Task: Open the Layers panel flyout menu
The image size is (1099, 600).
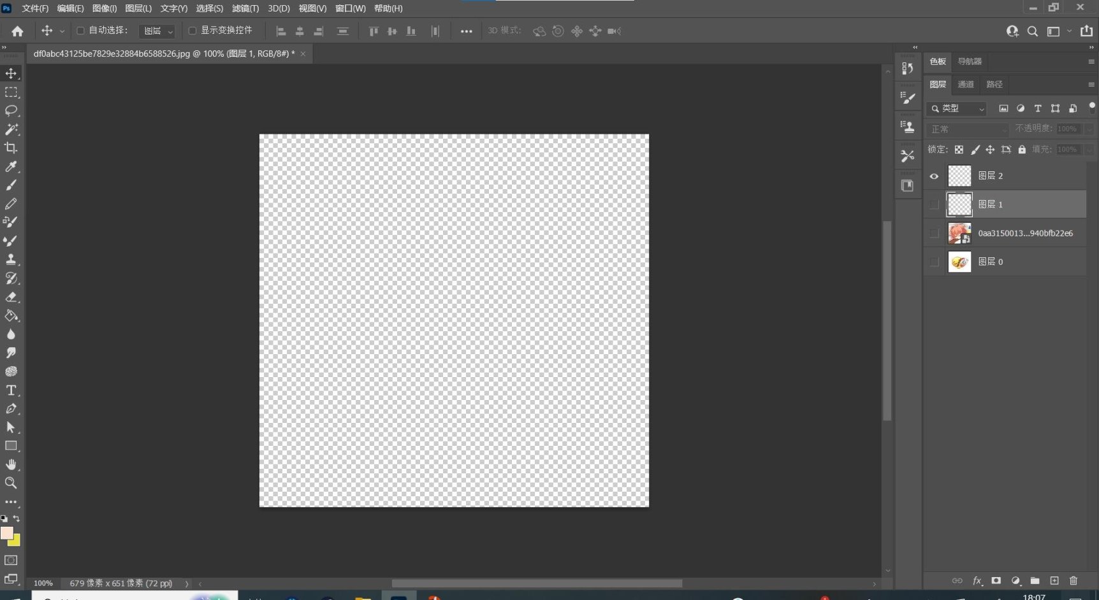Action: [x=1091, y=85]
